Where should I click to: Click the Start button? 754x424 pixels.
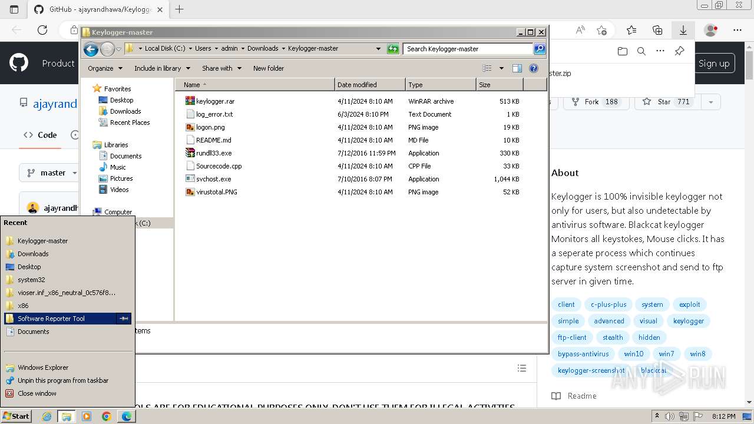tap(16, 416)
